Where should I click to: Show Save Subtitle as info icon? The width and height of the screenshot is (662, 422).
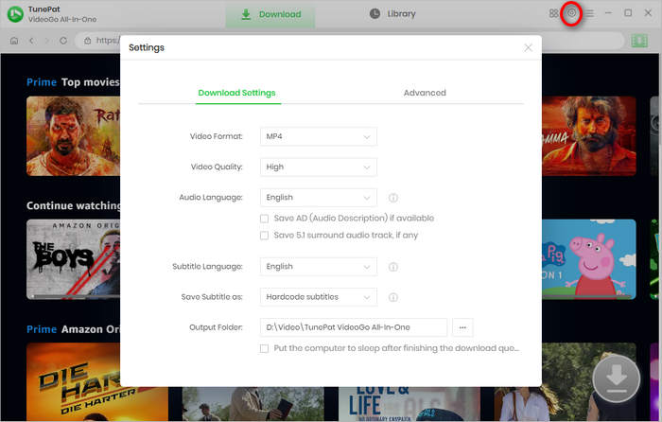(393, 297)
